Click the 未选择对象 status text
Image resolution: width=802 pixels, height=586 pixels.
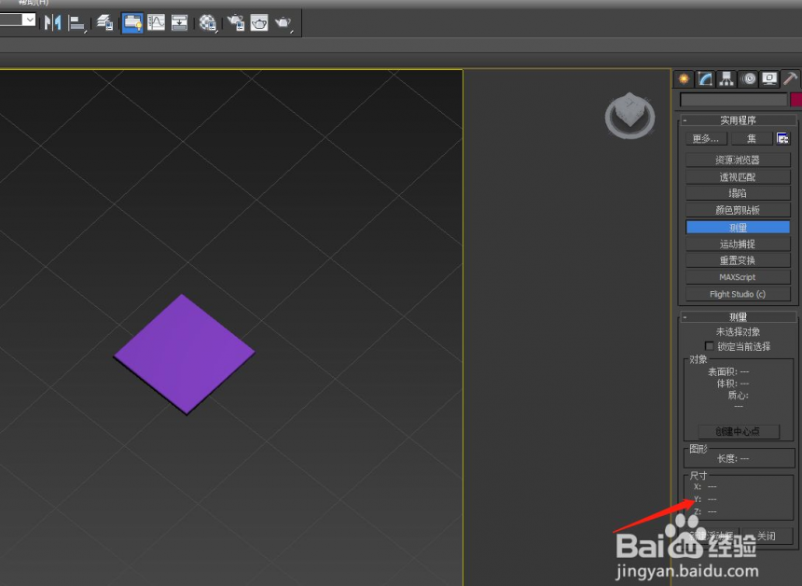click(x=738, y=331)
